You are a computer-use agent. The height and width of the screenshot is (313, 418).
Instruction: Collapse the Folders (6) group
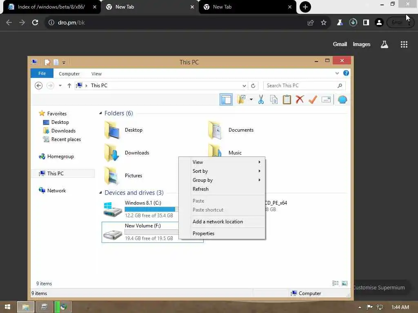tap(100, 113)
